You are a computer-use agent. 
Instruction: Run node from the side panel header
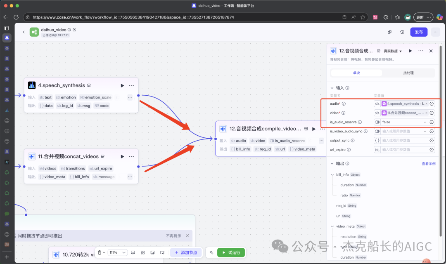[410, 51]
